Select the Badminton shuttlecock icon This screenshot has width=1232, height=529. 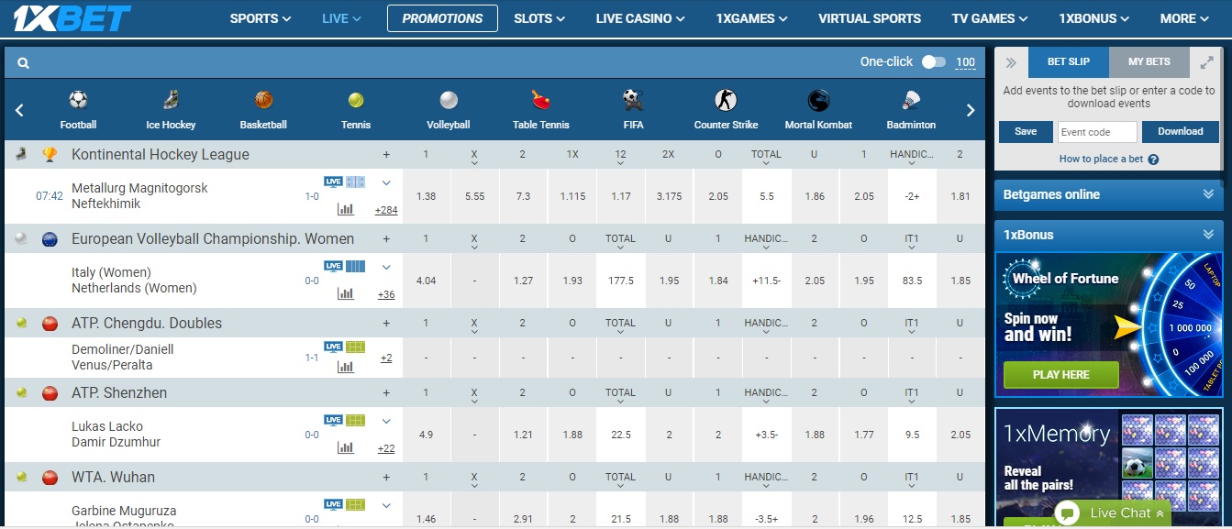[911, 100]
